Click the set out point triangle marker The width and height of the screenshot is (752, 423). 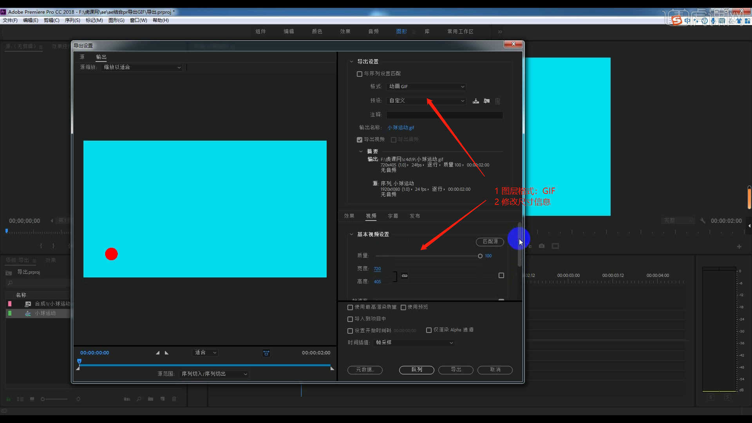click(x=167, y=353)
